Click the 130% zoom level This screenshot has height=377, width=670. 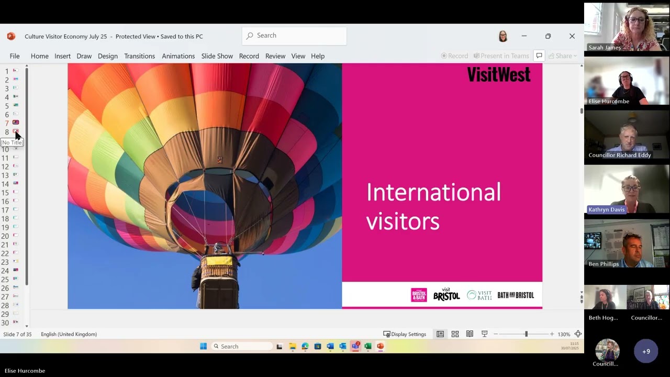[x=564, y=334]
